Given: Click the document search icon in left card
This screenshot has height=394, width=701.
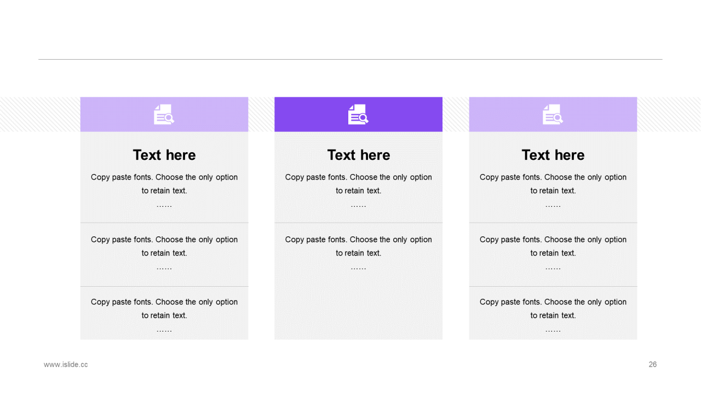Looking at the screenshot, I should 164,114.
